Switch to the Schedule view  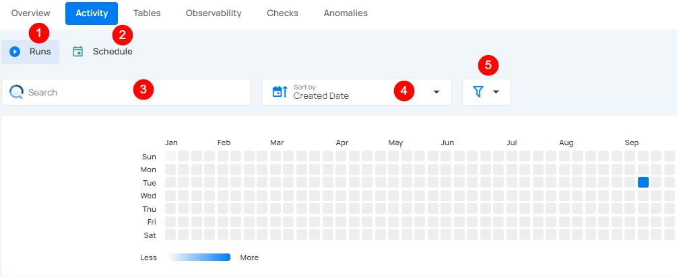click(x=112, y=52)
